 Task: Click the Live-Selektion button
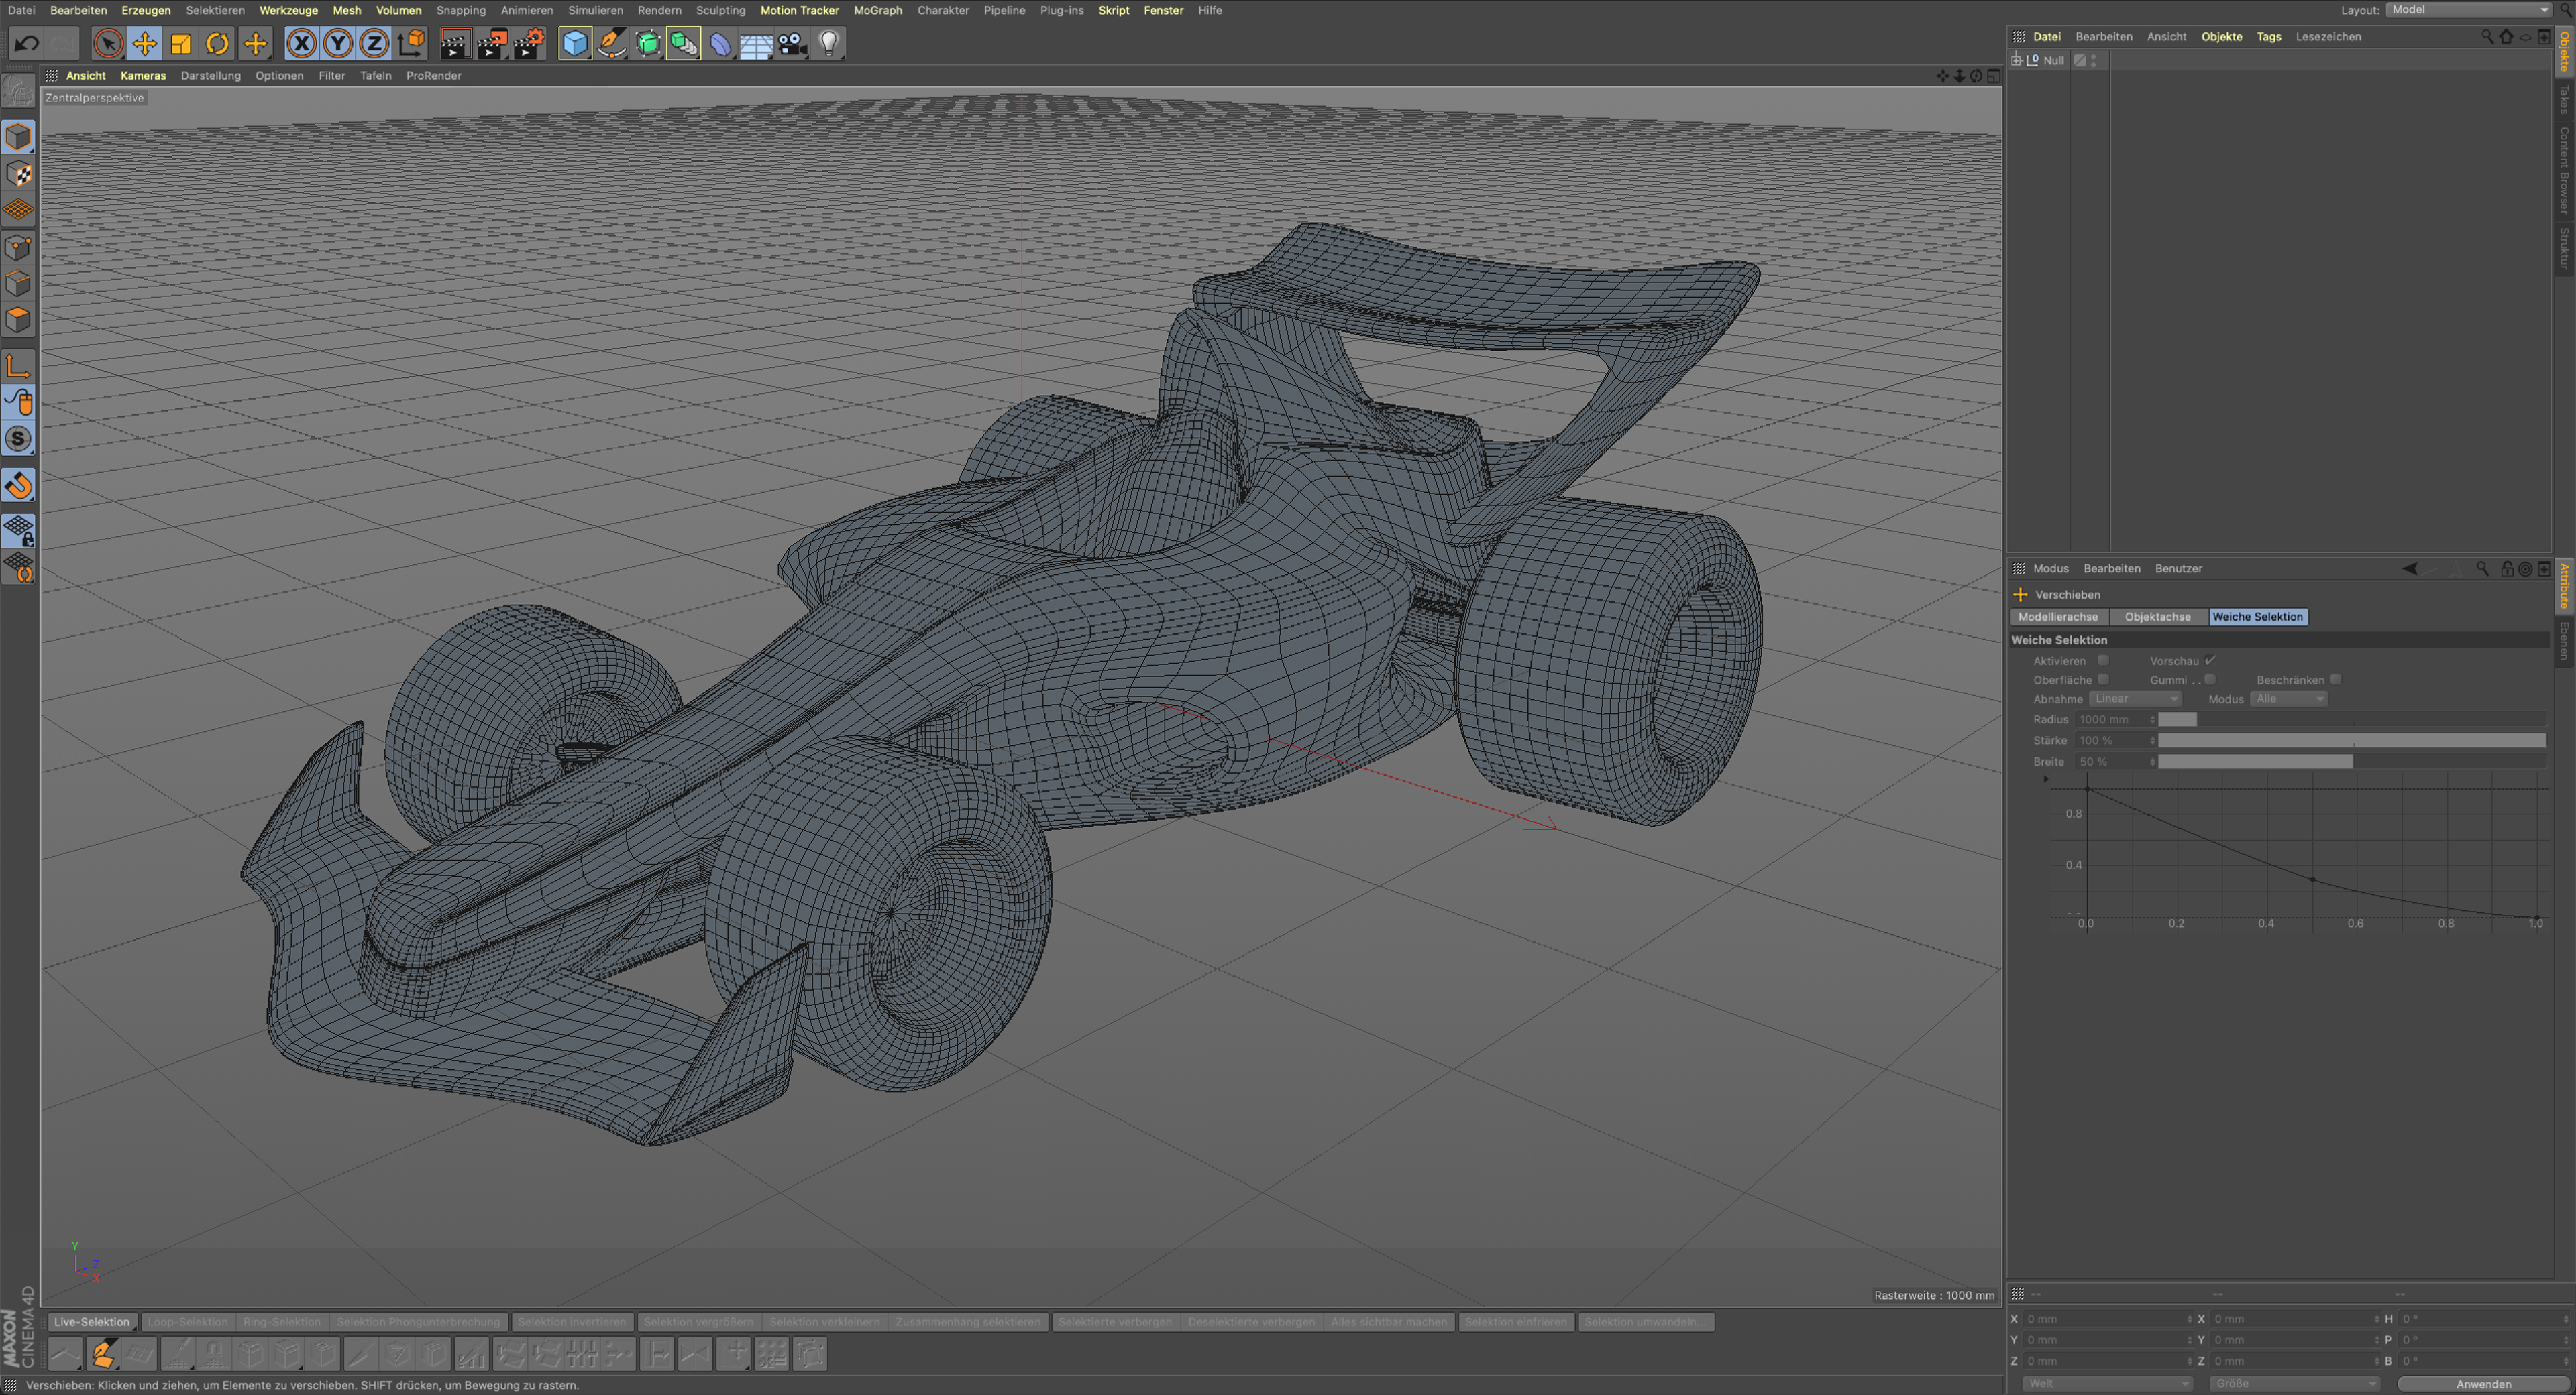[91, 1321]
